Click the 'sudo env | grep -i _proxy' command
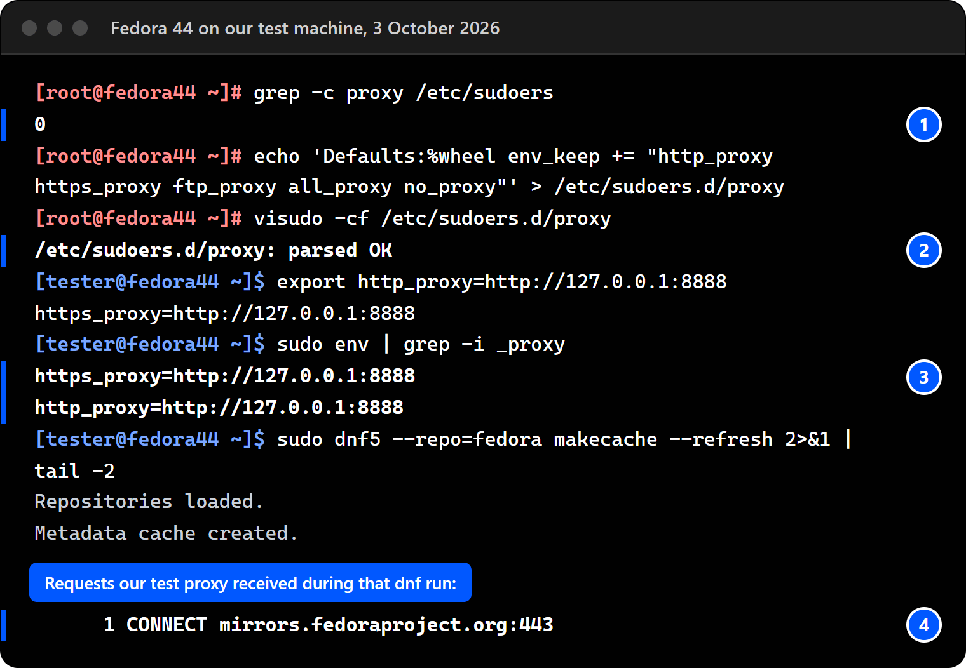 click(421, 344)
